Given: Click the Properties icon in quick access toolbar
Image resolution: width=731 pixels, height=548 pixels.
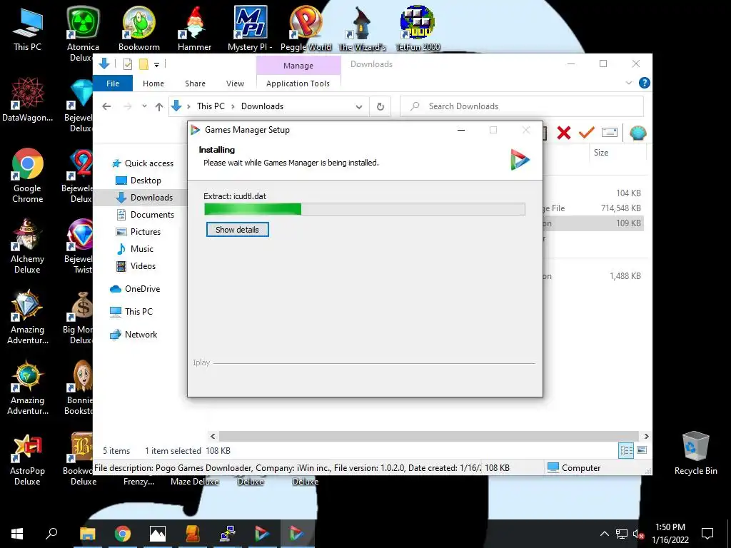Looking at the screenshot, I should coord(127,64).
